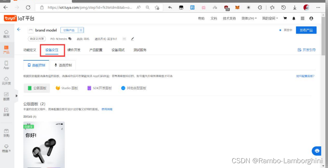Select 语音控制 voice control tab
328x168 pixels.
(63, 65)
